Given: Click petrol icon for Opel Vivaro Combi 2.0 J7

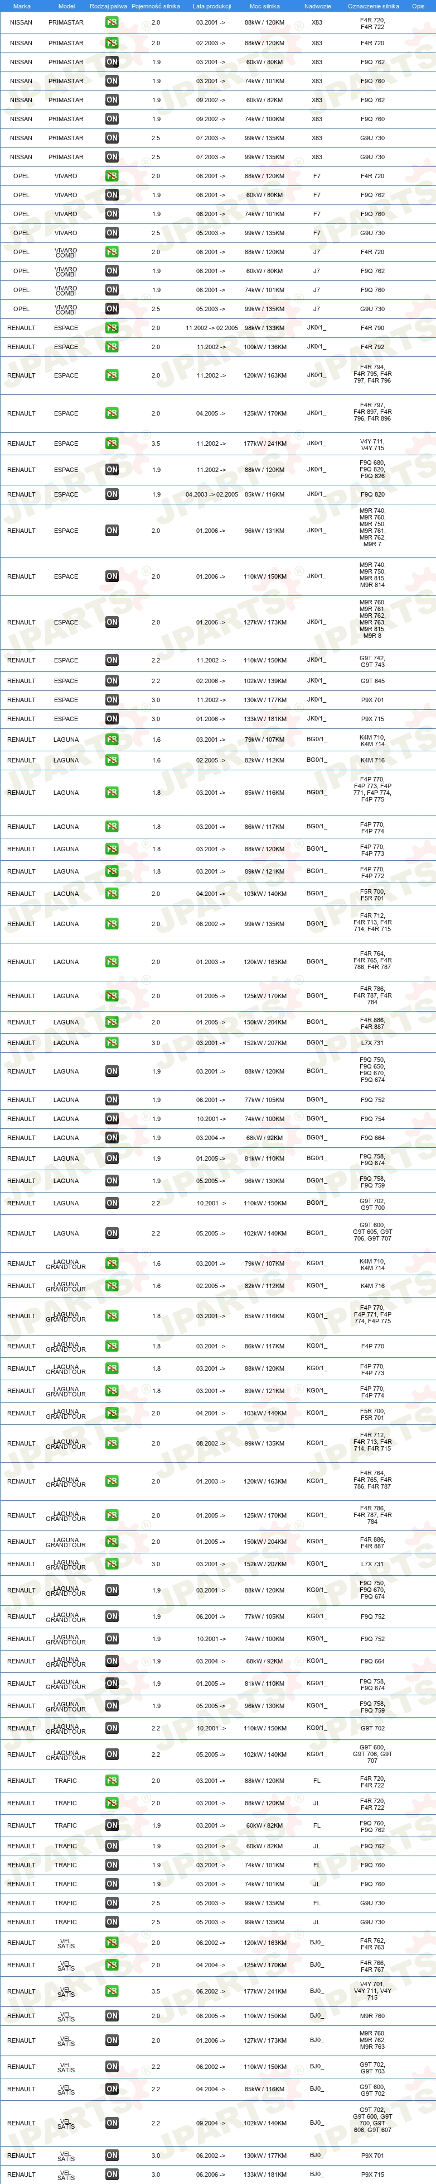Looking at the screenshot, I should point(112,252).
